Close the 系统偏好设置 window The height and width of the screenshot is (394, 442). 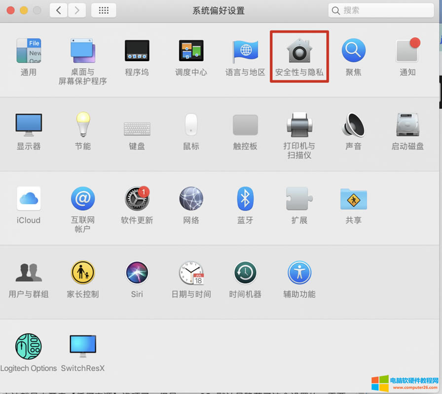11,10
